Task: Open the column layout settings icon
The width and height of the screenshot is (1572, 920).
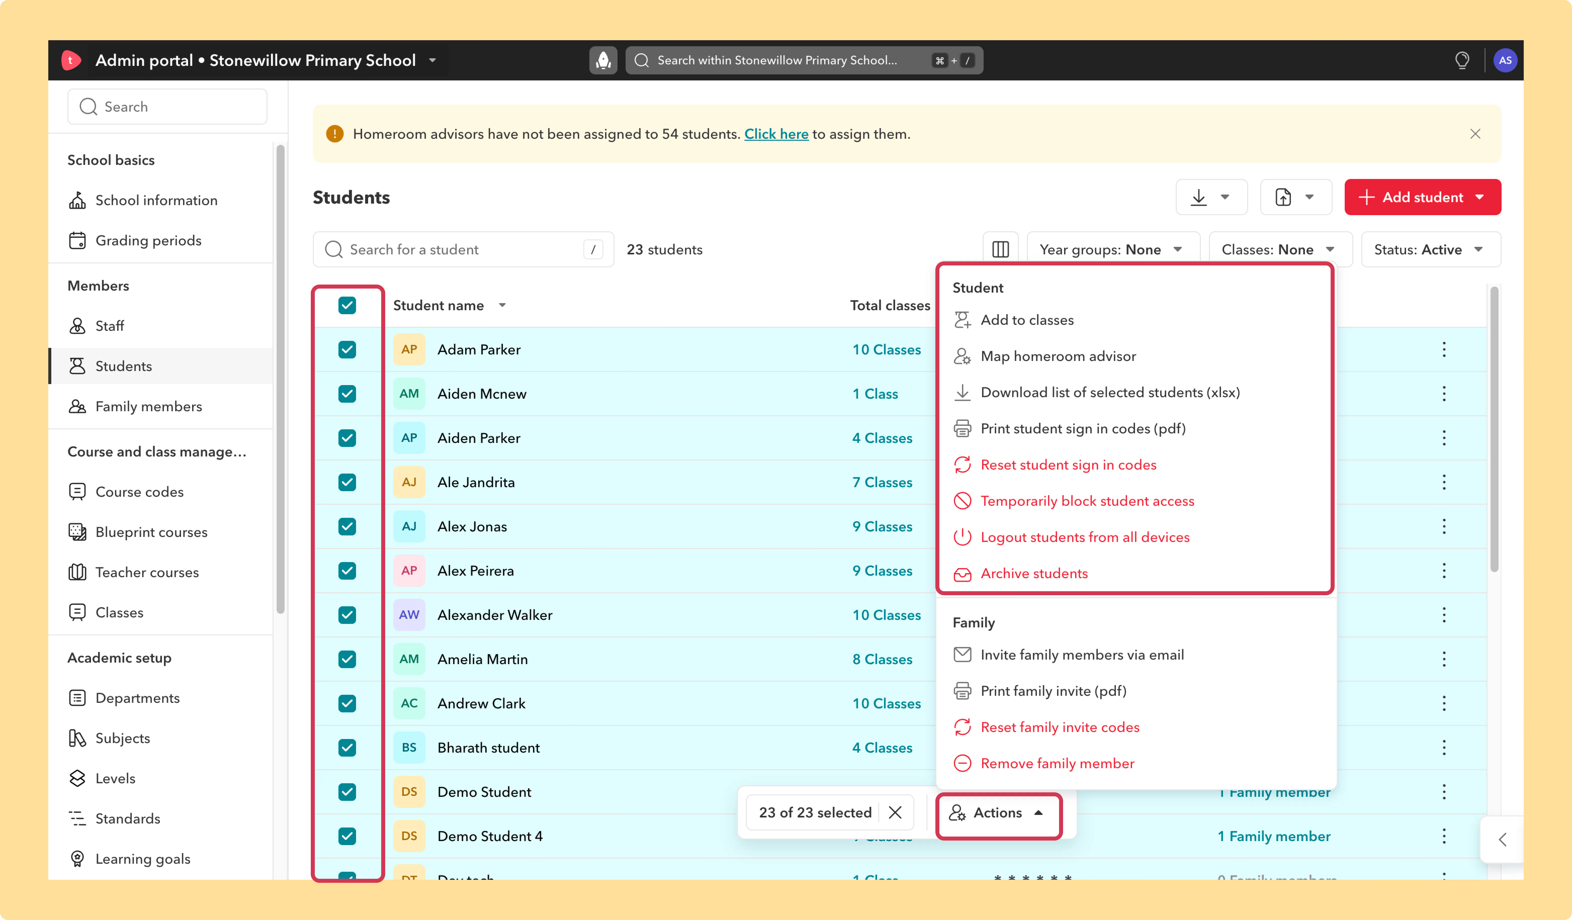Action: (1000, 250)
